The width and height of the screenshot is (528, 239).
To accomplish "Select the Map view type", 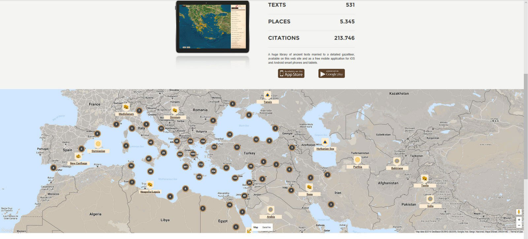I will (256, 227).
